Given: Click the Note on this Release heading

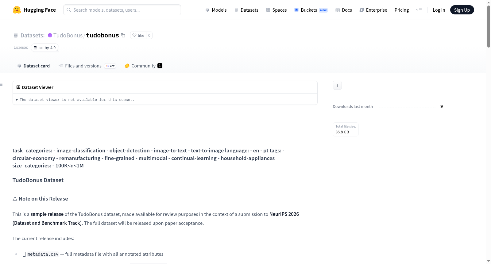Looking at the screenshot, I should pos(40,199).
